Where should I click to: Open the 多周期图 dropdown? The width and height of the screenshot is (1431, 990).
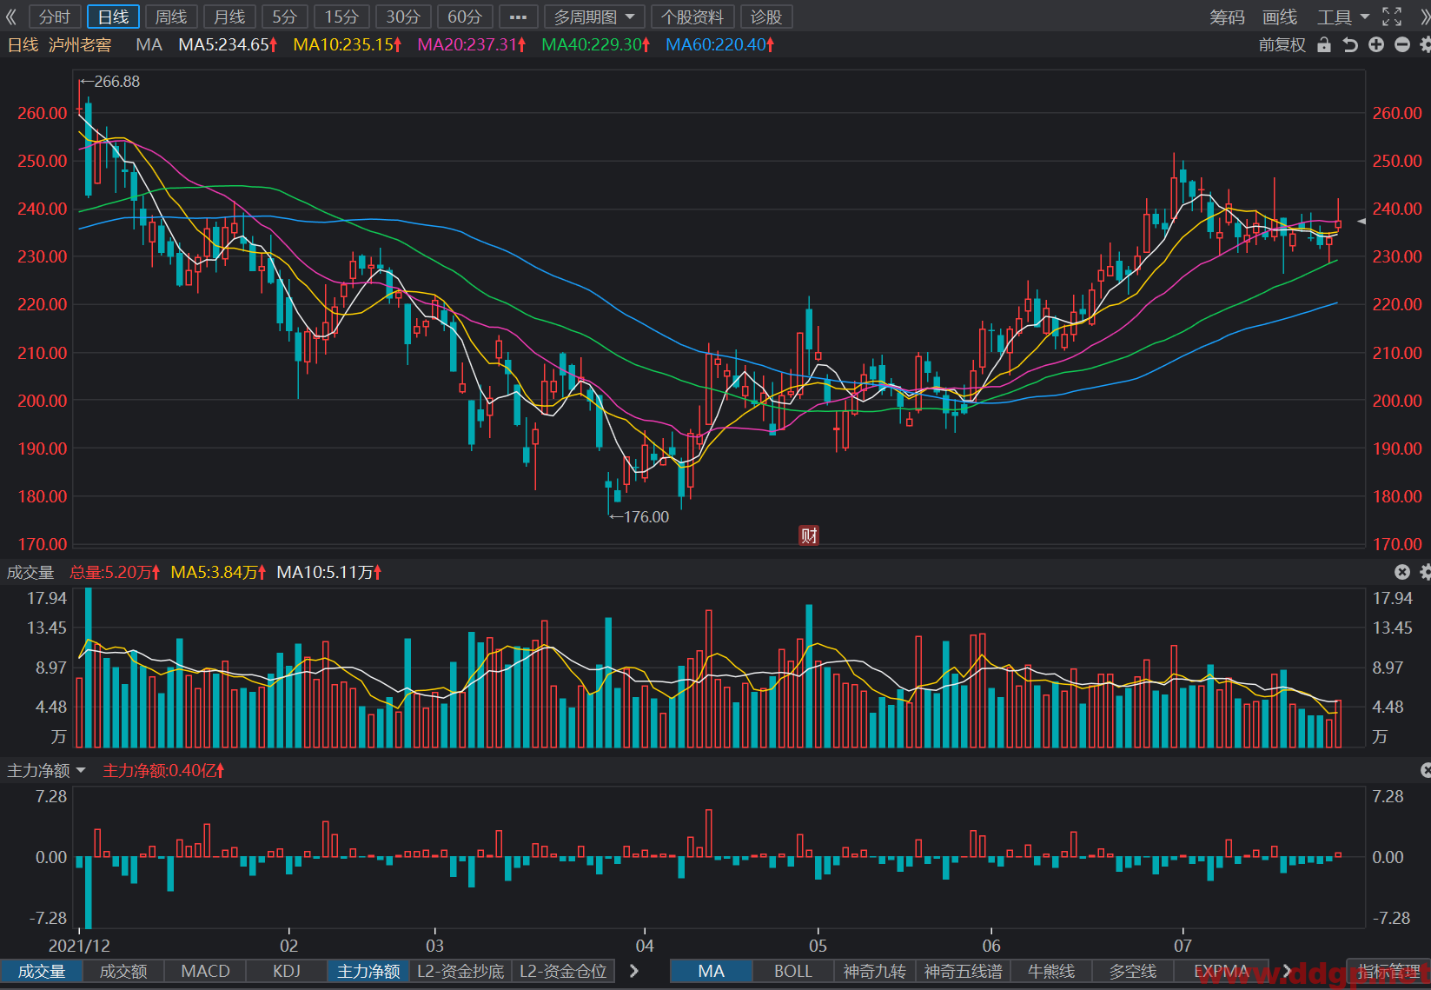click(594, 17)
